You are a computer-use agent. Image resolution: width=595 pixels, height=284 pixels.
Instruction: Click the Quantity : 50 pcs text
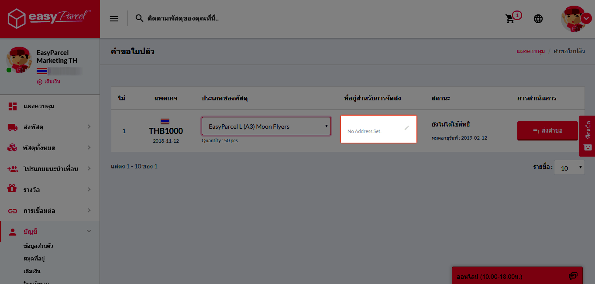click(220, 140)
